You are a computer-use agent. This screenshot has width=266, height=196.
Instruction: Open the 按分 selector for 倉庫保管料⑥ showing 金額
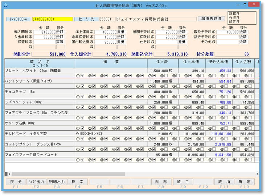(x=122, y=37)
